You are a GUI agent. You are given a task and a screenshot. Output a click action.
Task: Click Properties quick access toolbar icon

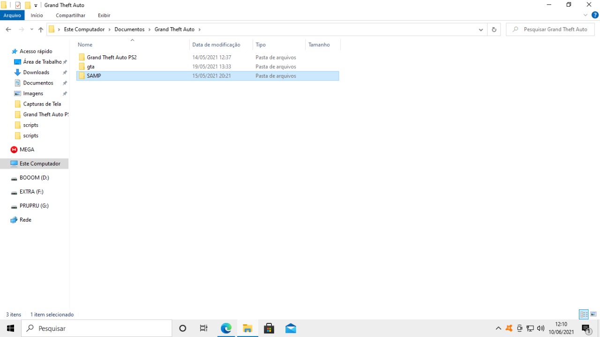(18, 5)
